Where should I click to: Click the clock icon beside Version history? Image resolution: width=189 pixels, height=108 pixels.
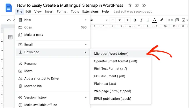(x=20, y=97)
